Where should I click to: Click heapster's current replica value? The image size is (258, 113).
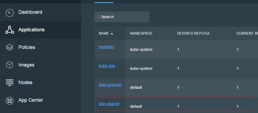(x=238, y=49)
